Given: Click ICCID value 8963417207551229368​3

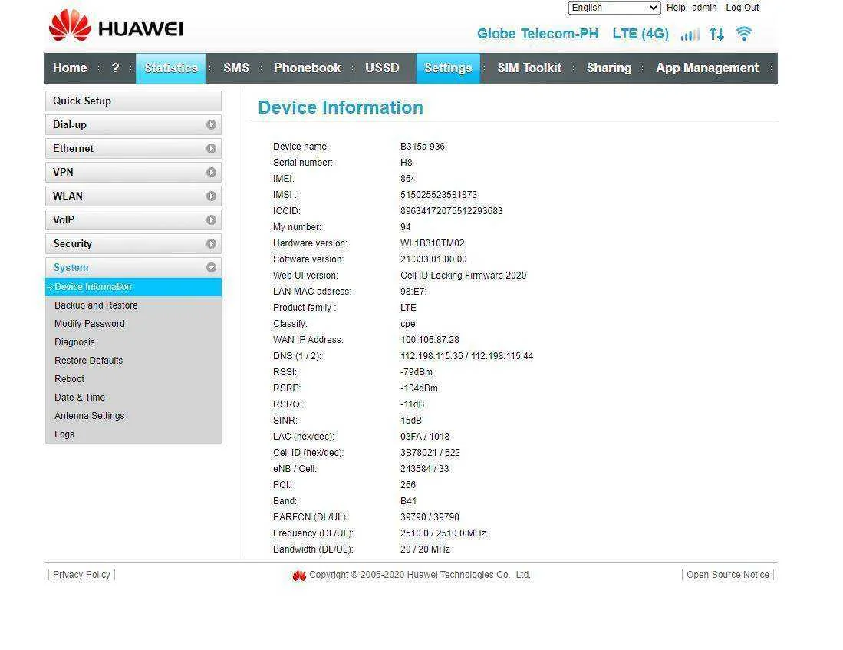Looking at the screenshot, I should (452, 211).
